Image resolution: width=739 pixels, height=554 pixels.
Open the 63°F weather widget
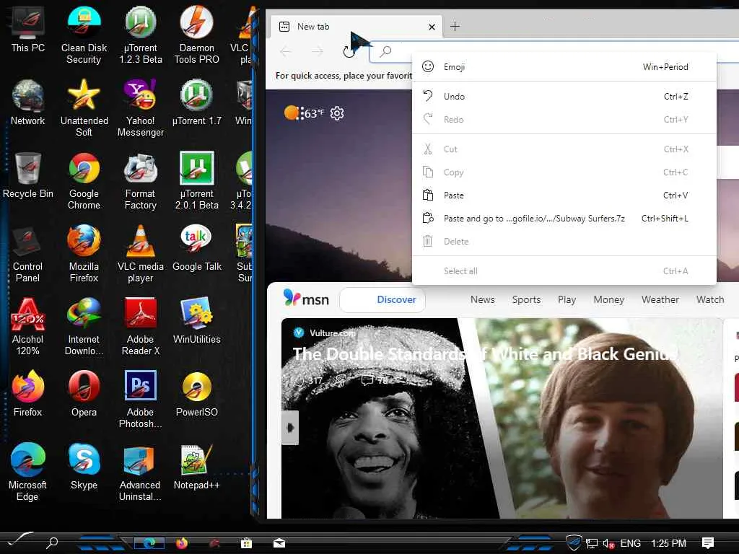point(304,113)
